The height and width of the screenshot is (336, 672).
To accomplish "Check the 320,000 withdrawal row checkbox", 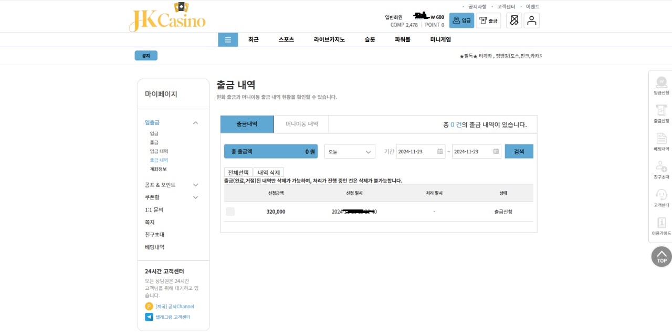I will tap(230, 212).
